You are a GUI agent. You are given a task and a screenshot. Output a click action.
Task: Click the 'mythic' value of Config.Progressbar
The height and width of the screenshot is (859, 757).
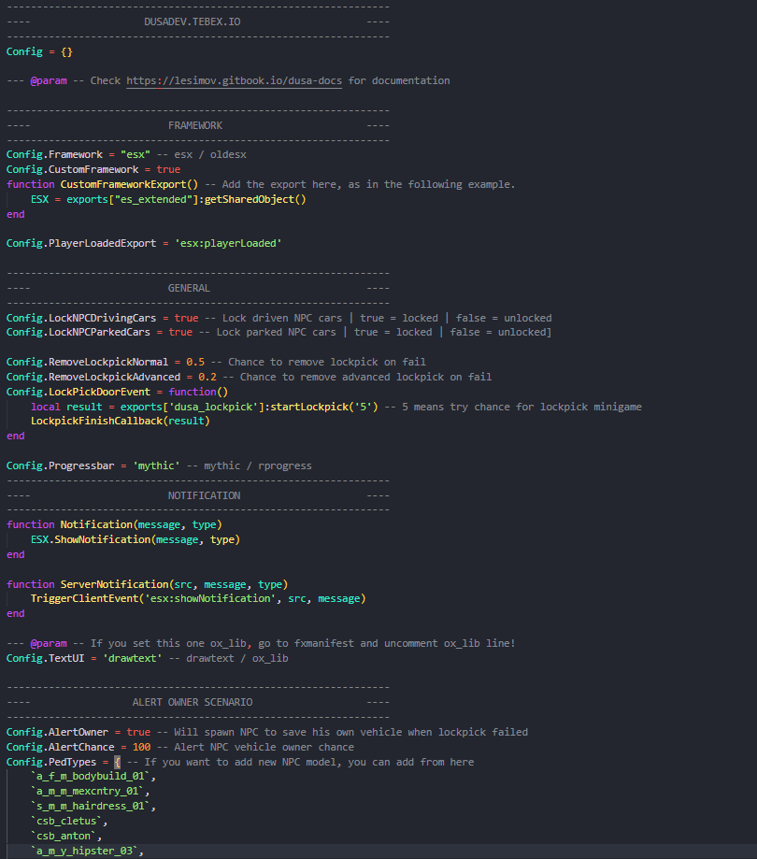[x=156, y=465]
